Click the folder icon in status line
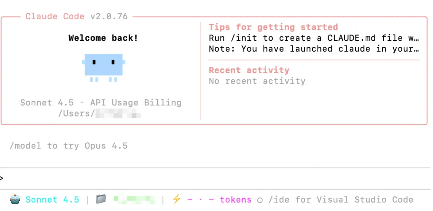433x211 pixels. (101, 199)
